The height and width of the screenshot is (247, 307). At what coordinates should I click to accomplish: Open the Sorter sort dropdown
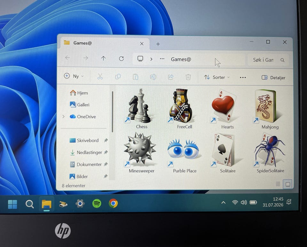click(216, 77)
